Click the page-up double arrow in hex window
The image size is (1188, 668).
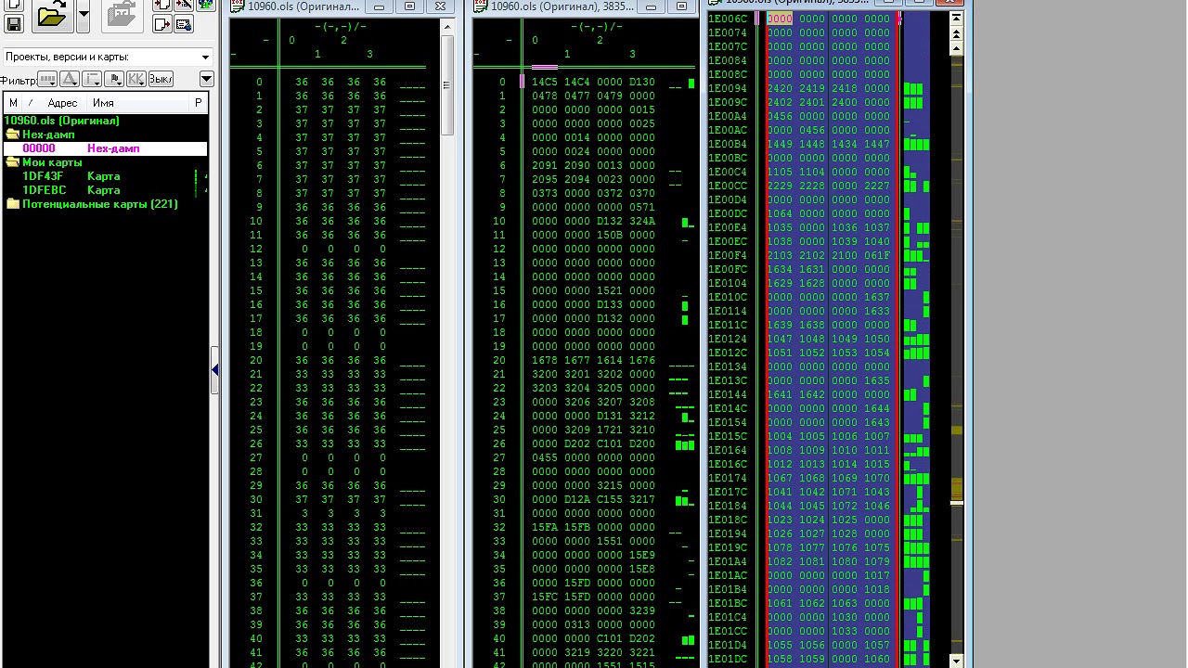956,32
